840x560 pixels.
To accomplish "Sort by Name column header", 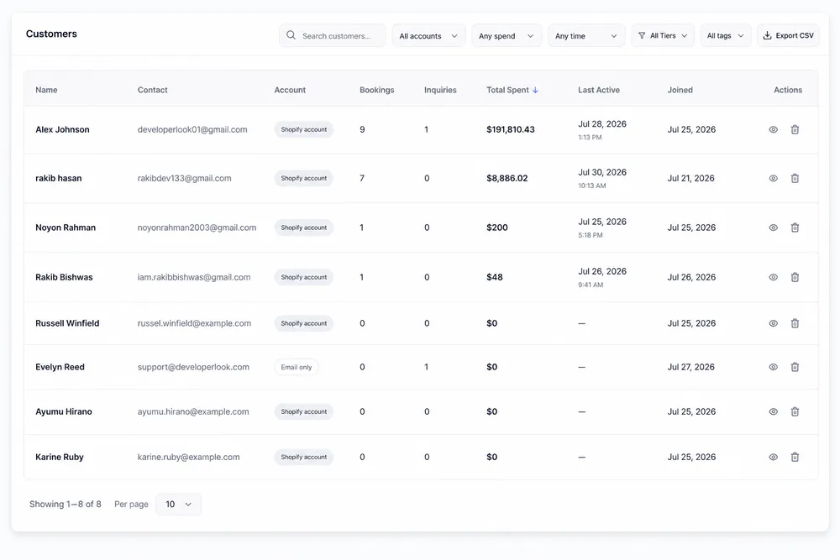I will 46,90.
